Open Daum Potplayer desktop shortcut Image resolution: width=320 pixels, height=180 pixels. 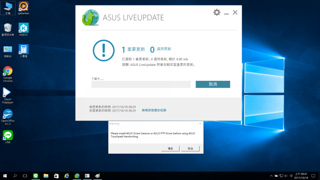coord(8,96)
